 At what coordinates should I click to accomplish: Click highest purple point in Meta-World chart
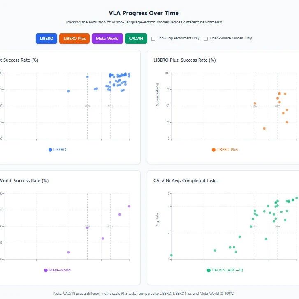coord(129,206)
